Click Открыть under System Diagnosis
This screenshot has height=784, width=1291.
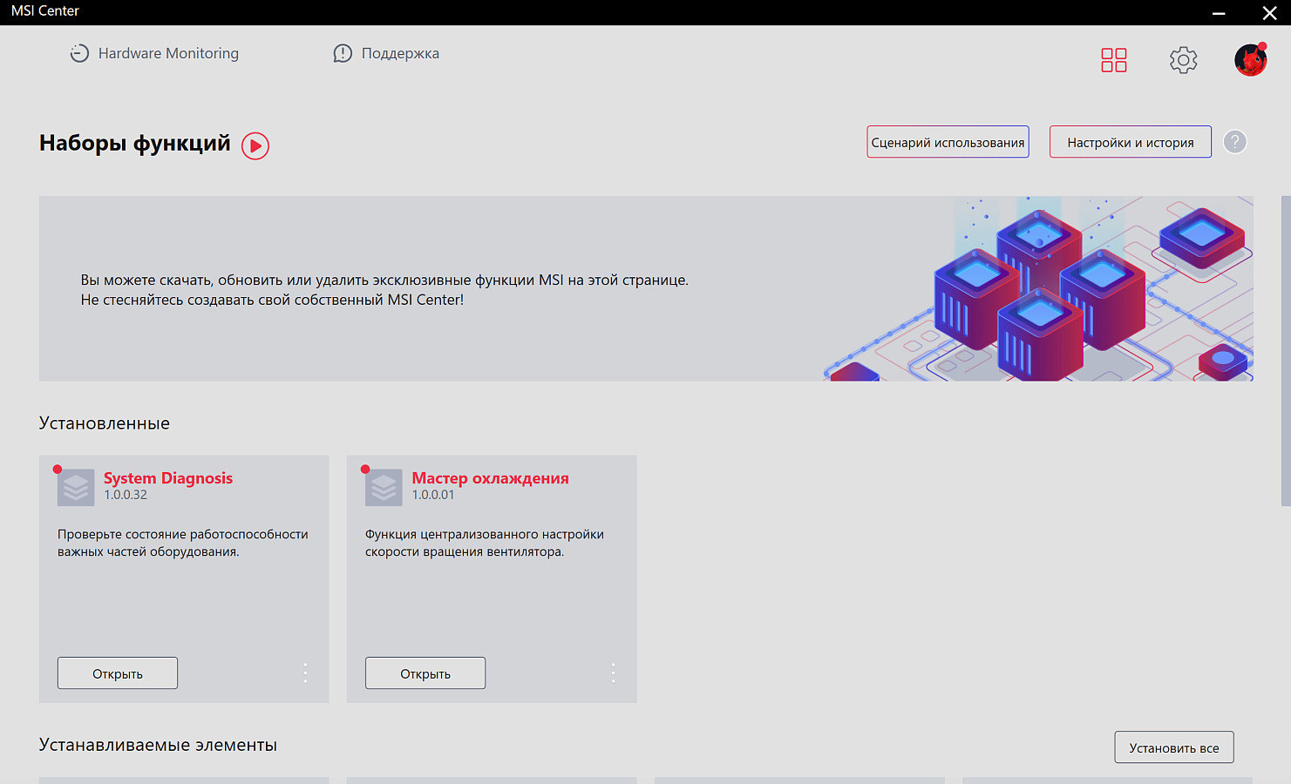click(x=118, y=673)
